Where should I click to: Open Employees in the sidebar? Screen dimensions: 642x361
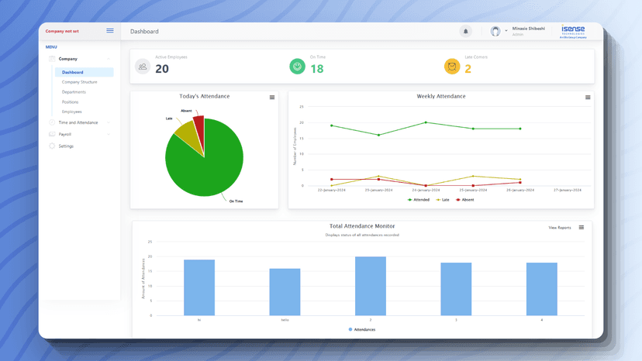(71, 112)
